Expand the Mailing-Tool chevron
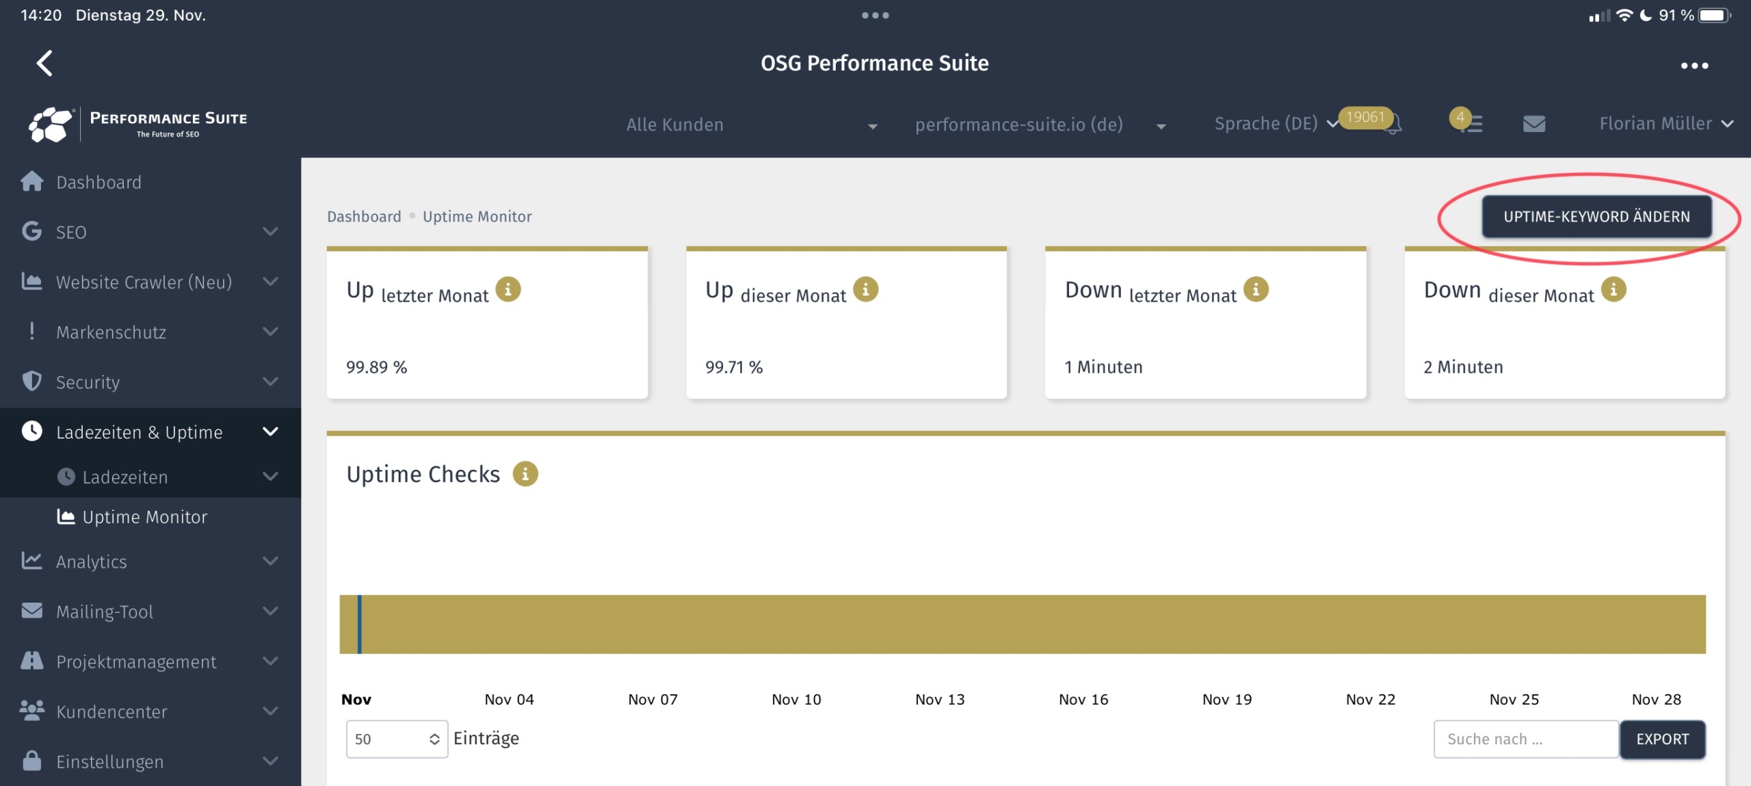 coord(270,610)
